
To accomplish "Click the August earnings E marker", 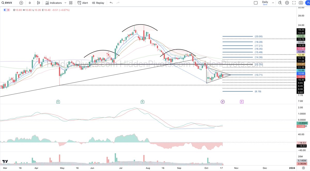I will (x=142, y=102).
